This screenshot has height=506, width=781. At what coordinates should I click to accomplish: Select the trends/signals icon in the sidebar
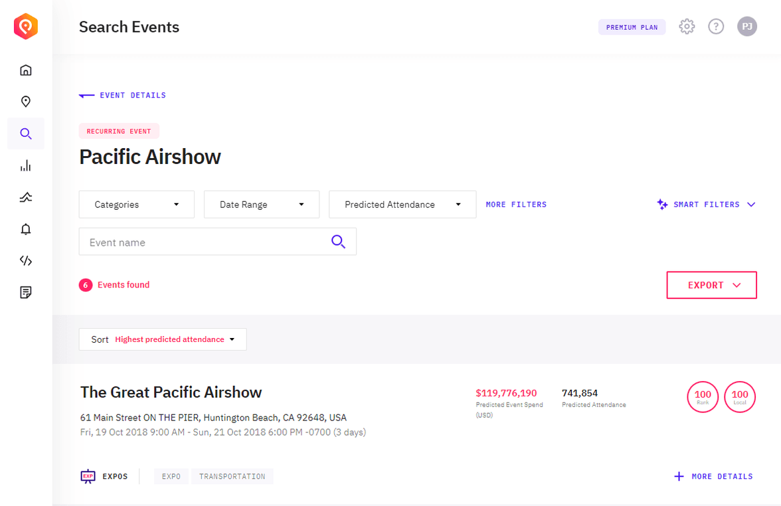(x=25, y=197)
